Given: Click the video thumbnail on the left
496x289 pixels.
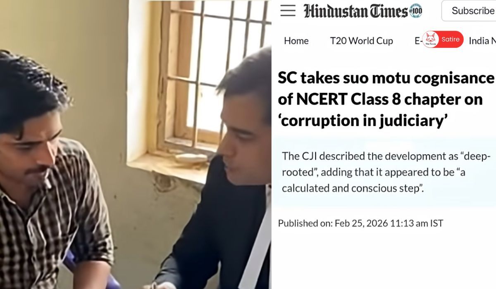Looking at the screenshot, I should coord(136,144).
